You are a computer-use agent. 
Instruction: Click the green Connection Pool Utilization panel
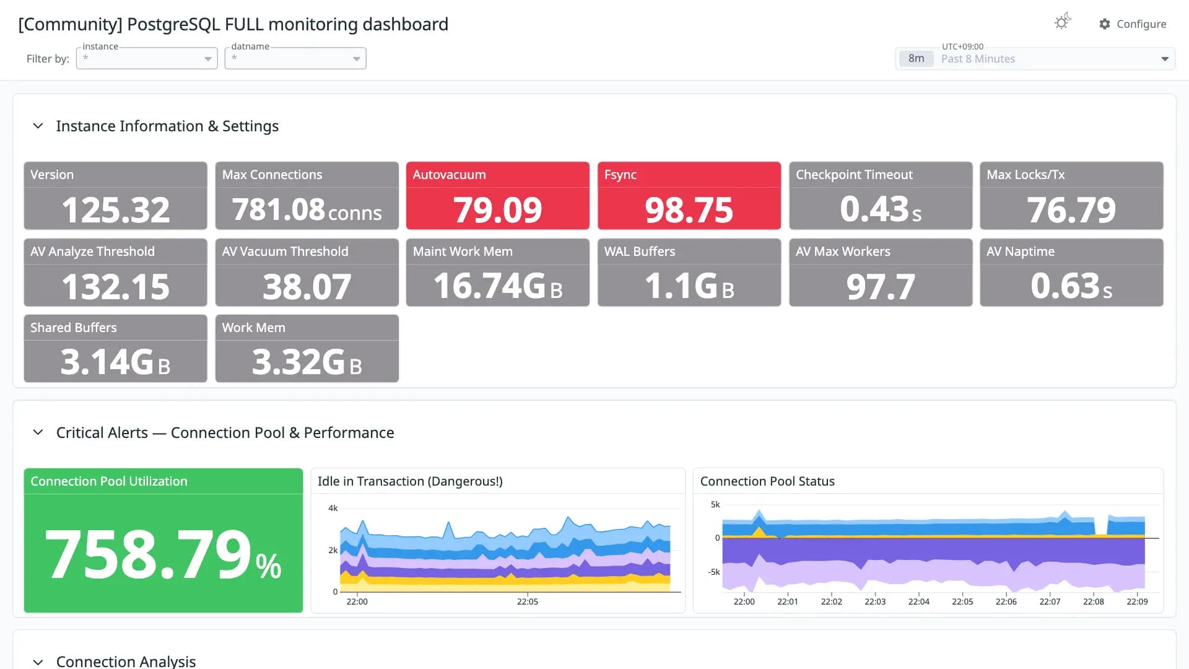pyautogui.click(x=163, y=540)
